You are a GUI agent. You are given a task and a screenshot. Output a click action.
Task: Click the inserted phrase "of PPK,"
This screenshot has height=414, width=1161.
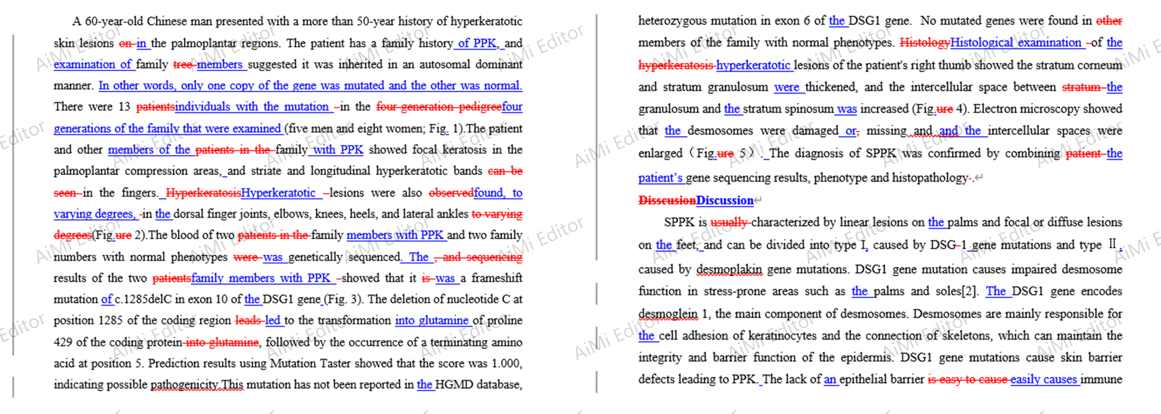click(x=478, y=43)
